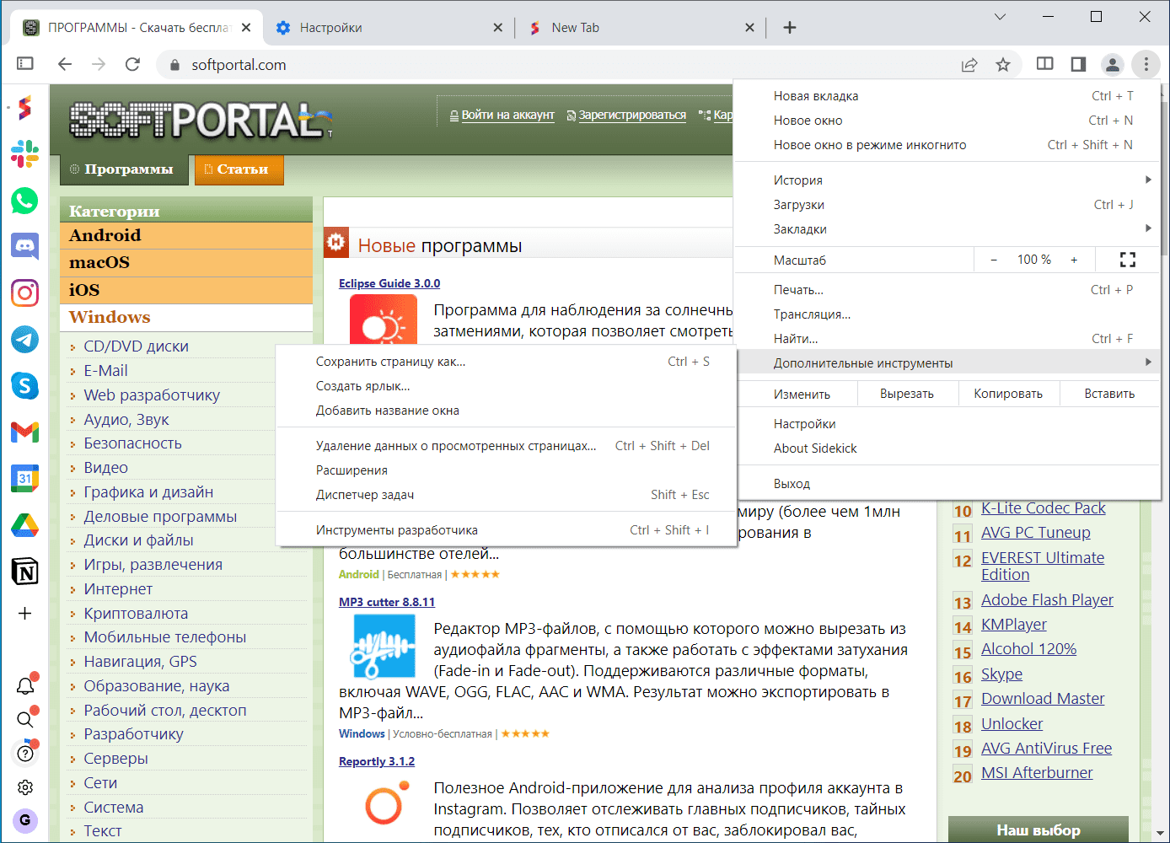Enter fullscreen mode from the Масштаб row

point(1128,260)
